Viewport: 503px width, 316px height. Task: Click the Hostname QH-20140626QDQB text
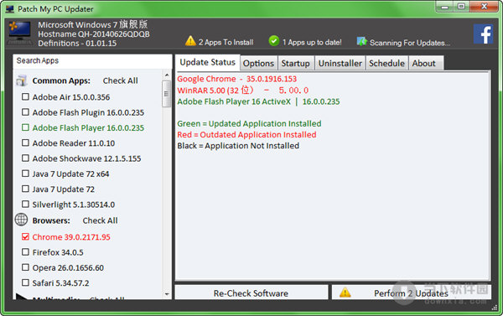click(94, 34)
